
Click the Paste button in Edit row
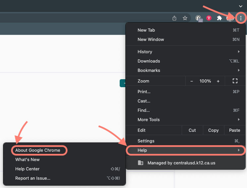[235, 130]
